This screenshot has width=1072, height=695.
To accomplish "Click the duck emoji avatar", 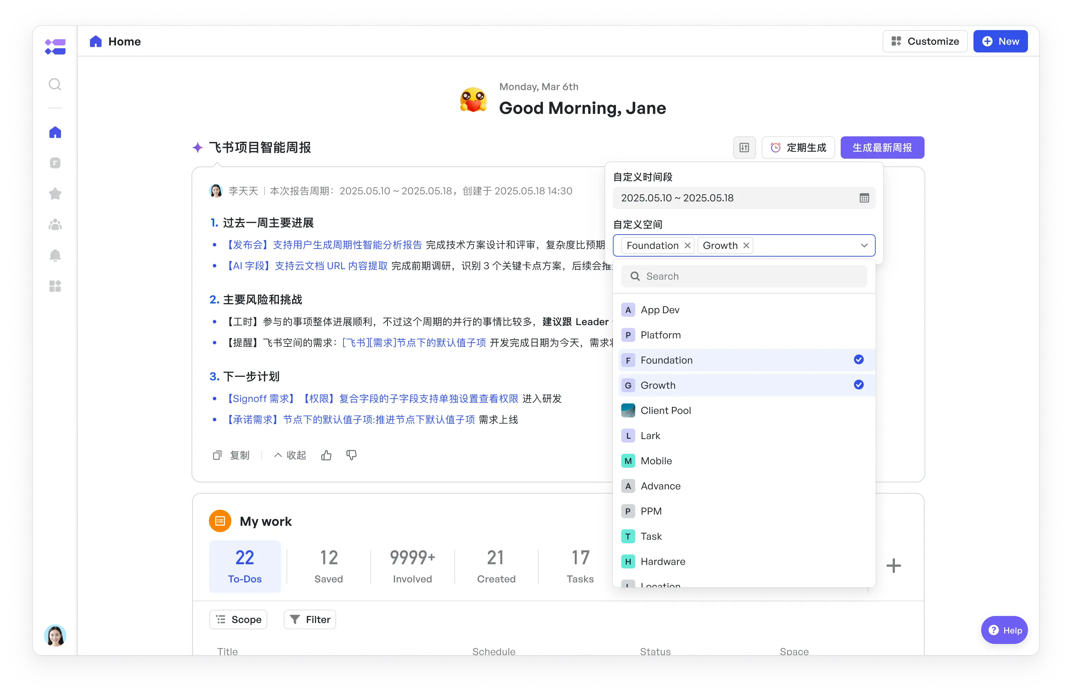I will tap(473, 100).
